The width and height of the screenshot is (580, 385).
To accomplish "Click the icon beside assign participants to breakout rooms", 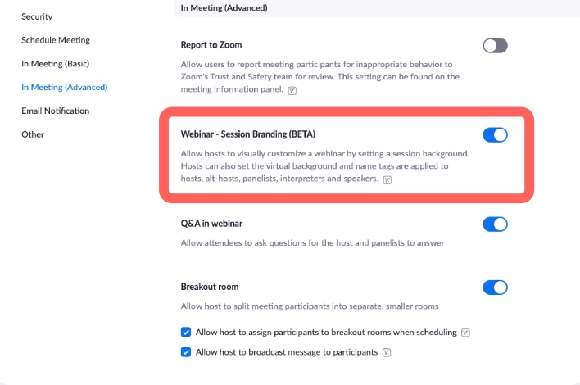I will coord(465,333).
